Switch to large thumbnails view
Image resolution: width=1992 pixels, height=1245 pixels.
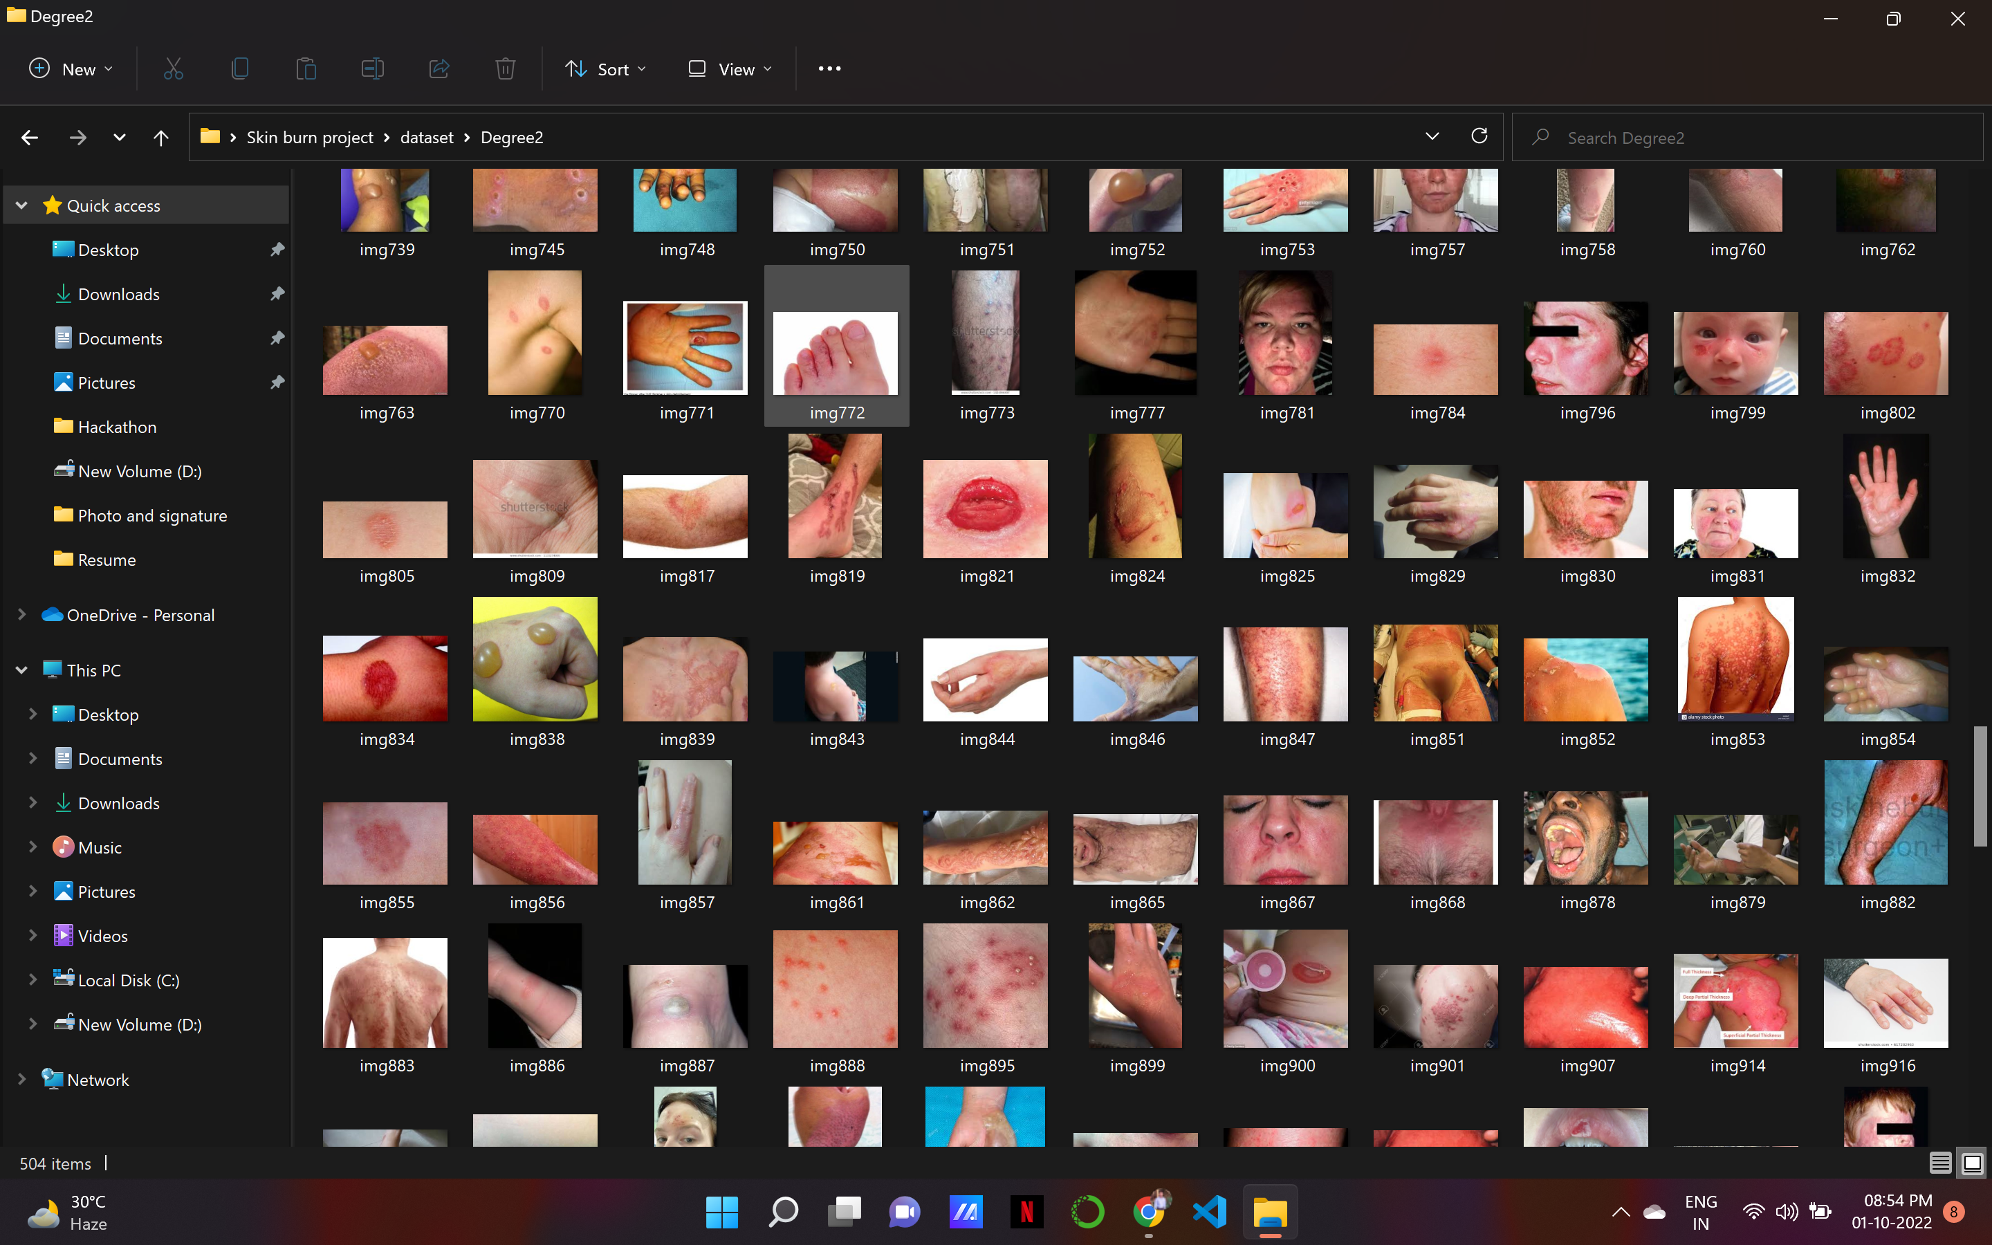tap(1972, 1163)
